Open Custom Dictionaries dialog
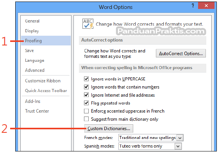Viewport: 218px width, 153px height. [109, 129]
